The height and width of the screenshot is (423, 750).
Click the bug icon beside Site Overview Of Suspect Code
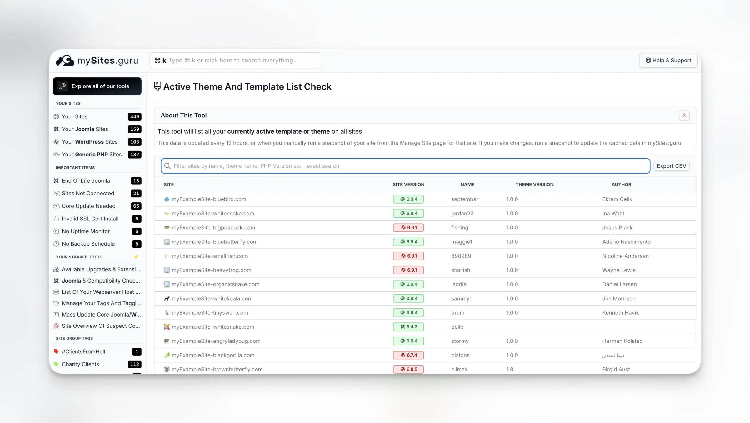pyautogui.click(x=57, y=326)
